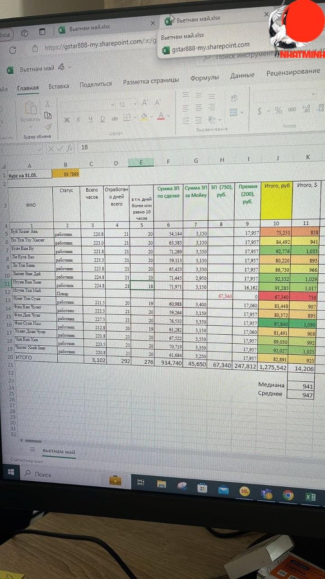Click the Paste (Вставить) clipboard icon

(30, 109)
